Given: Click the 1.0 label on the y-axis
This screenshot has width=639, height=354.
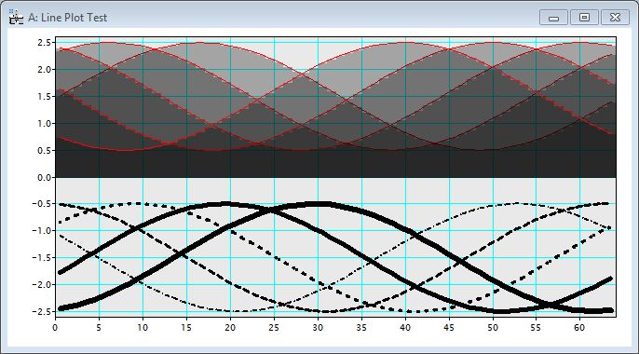Looking at the screenshot, I should [45, 123].
